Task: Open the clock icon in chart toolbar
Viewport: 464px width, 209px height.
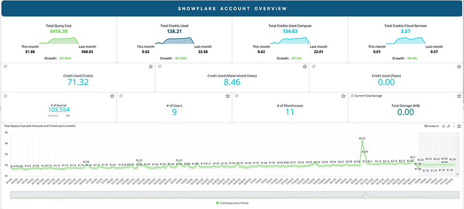Action: pyautogui.click(x=444, y=126)
